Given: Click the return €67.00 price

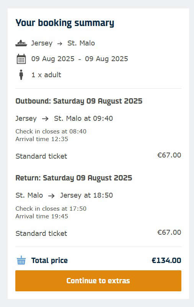Looking at the screenshot, I should pos(169,232).
